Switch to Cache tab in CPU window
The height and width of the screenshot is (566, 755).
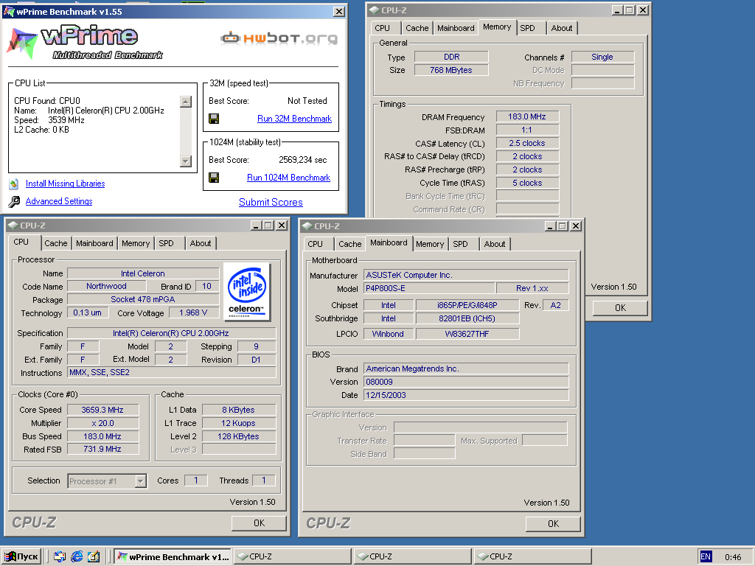click(56, 243)
